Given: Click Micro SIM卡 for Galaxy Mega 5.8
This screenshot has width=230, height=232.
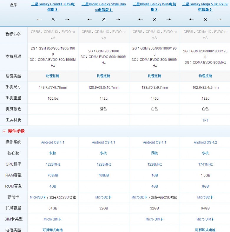Looking at the screenshot, I should tap(205, 219).
